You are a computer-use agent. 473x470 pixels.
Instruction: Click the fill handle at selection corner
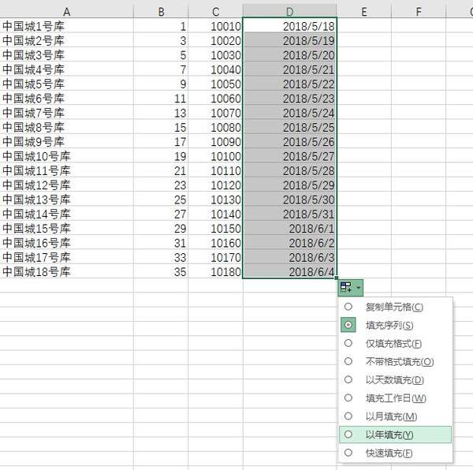337,278
